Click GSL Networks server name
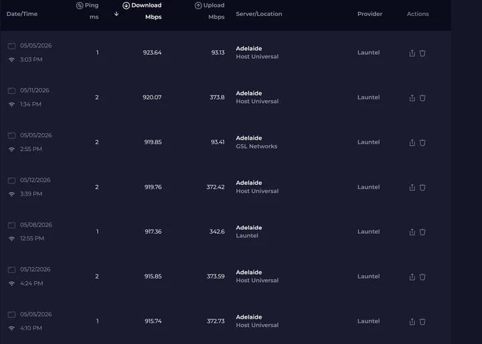This screenshot has width=482, height=344. click(x=256, y=146)
